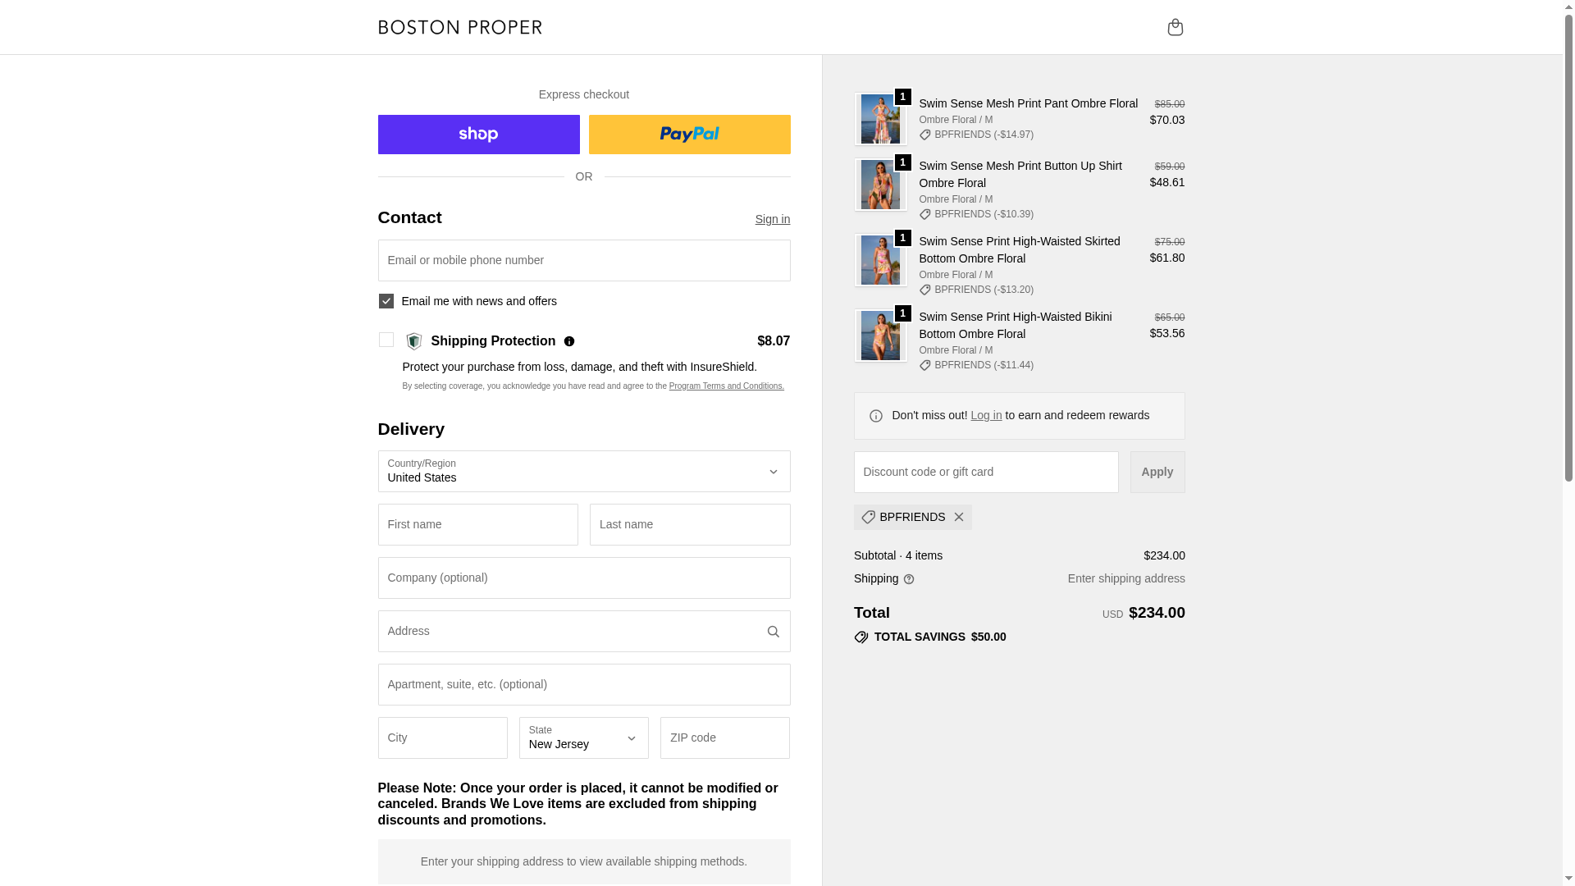Viewport: 1575px width, 886px height.
Task: Click the Shipping Protection info icon
Action: coord(569,341)
